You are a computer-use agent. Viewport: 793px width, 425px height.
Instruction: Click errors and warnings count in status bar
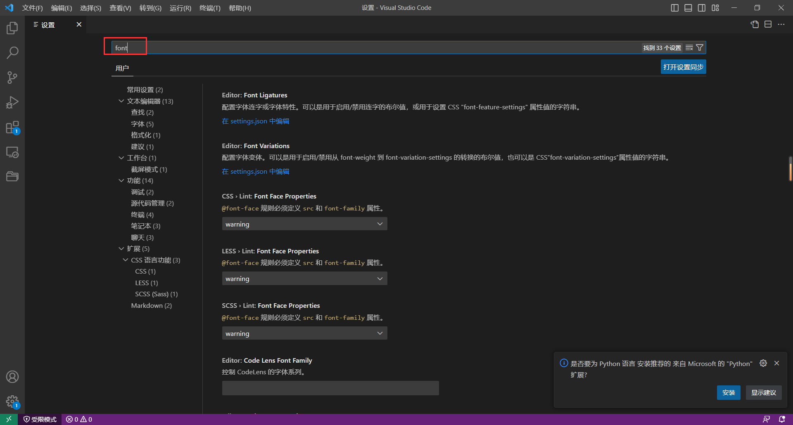click(79, 419)
